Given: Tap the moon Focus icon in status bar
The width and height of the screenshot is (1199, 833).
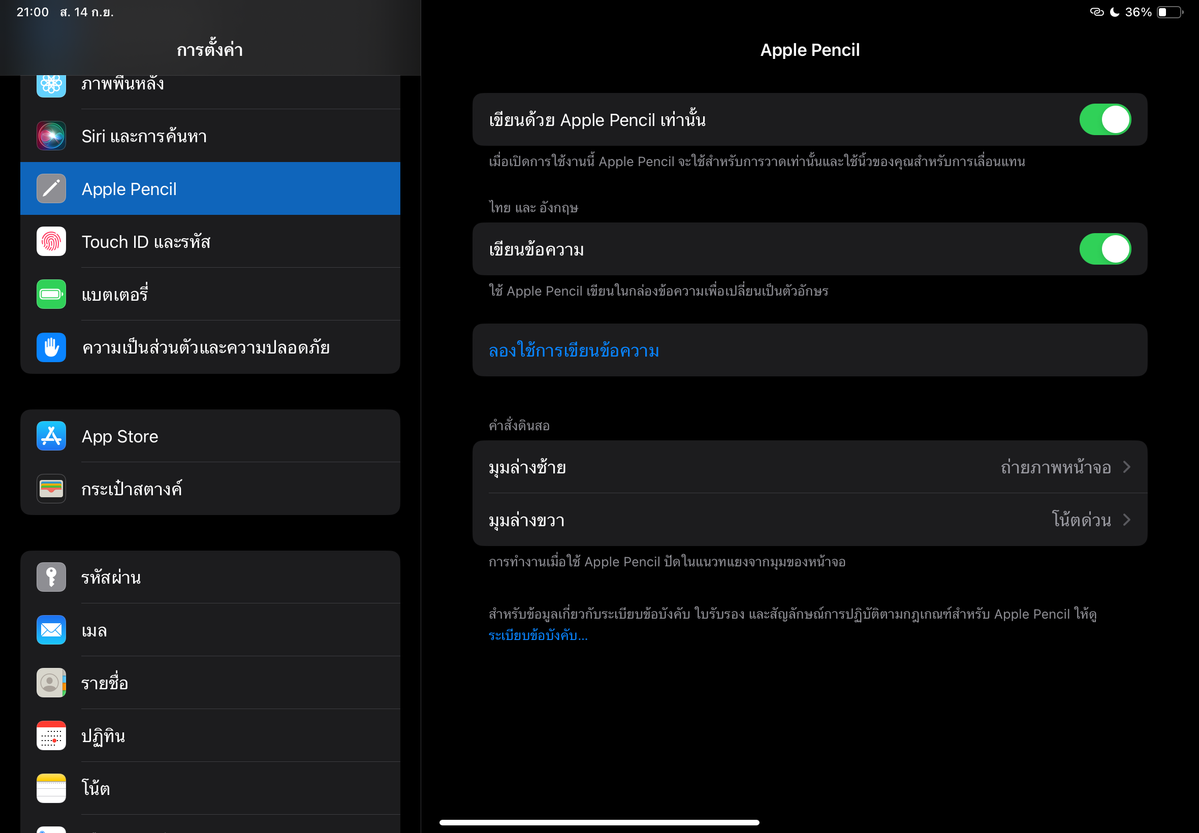Looking at the screenshot, I should (1115, 12).
